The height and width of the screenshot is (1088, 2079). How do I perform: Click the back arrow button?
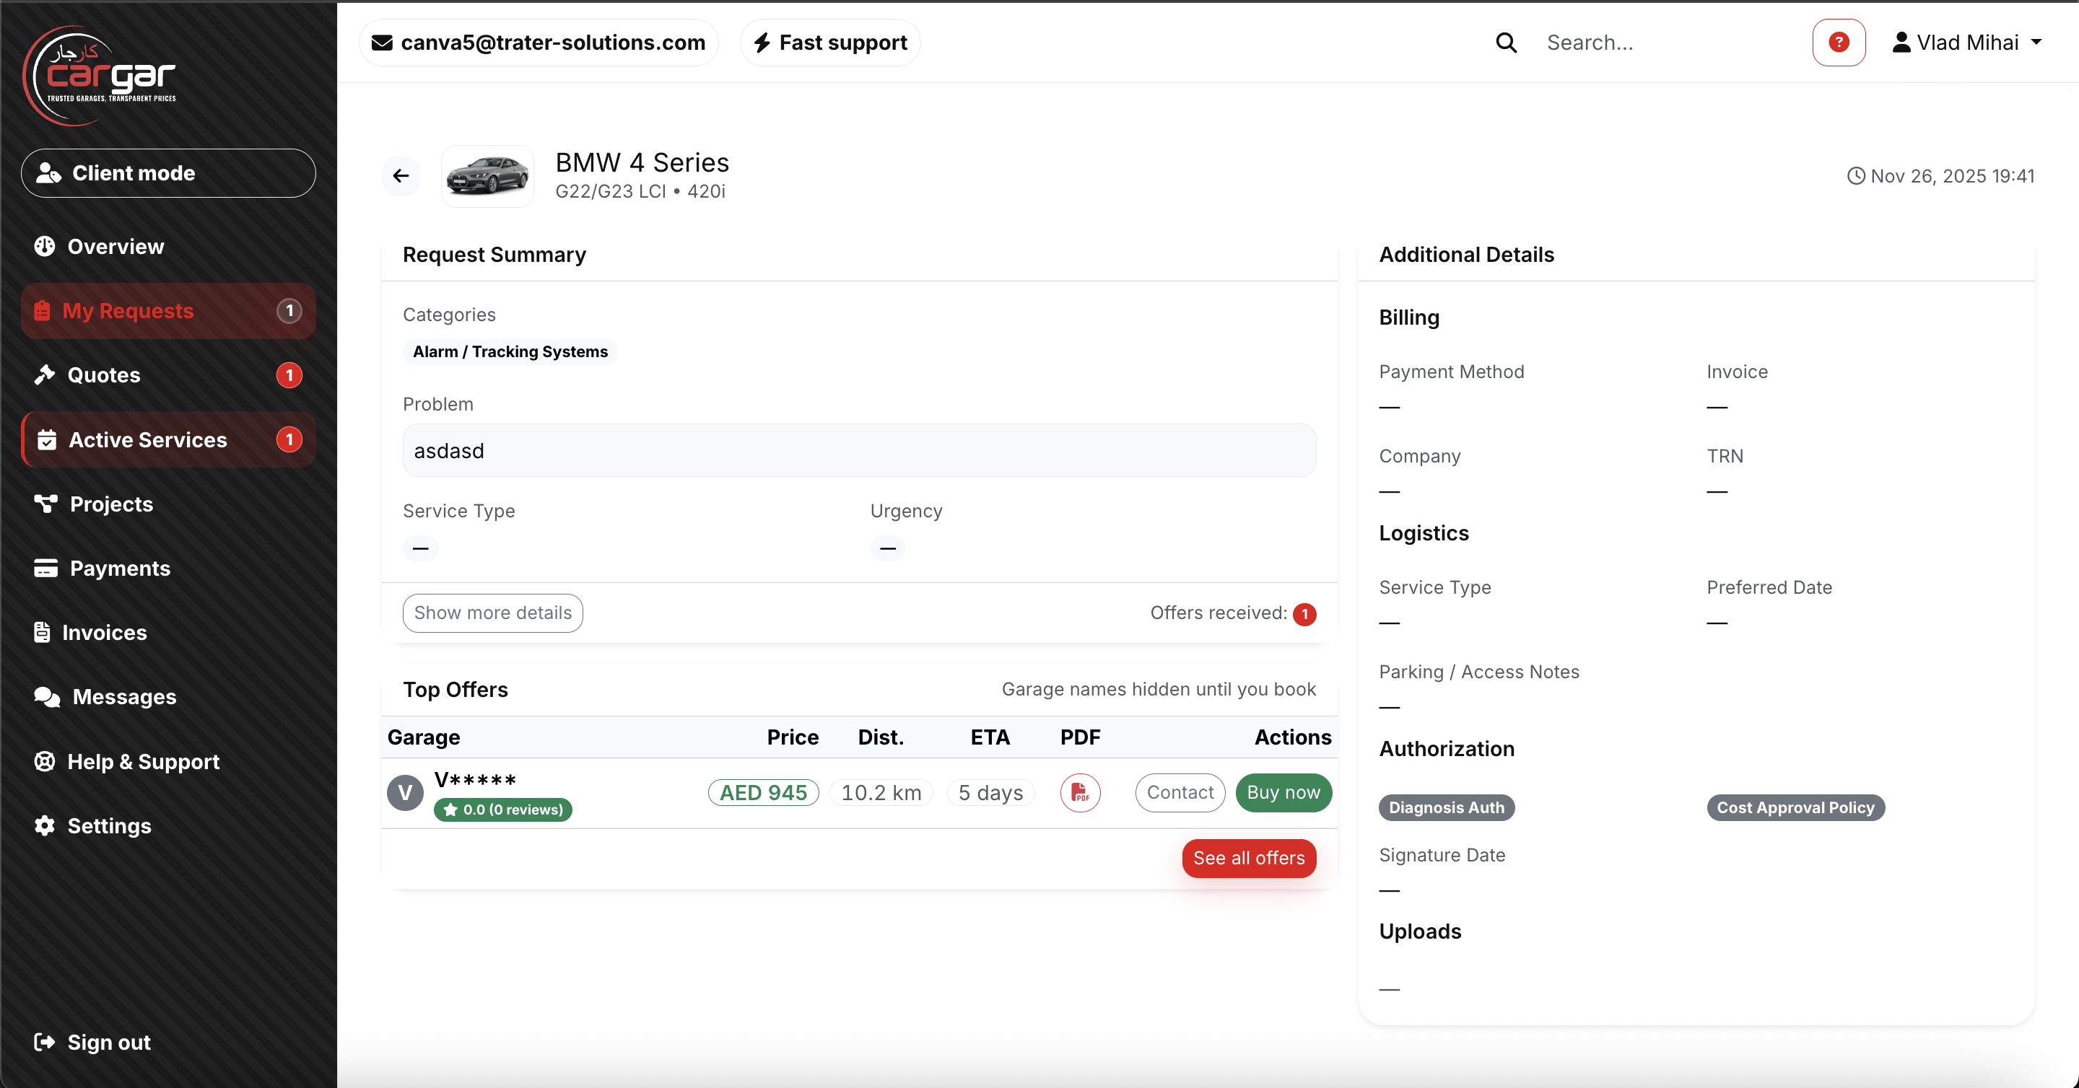401,176
